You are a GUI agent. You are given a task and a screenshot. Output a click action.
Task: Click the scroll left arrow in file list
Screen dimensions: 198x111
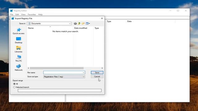(28, 68)
